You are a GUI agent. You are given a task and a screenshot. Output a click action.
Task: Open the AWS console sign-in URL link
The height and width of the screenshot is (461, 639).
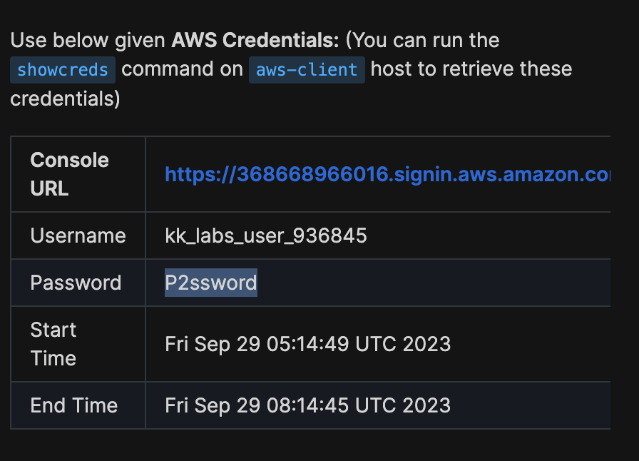(x=387, y=174)
